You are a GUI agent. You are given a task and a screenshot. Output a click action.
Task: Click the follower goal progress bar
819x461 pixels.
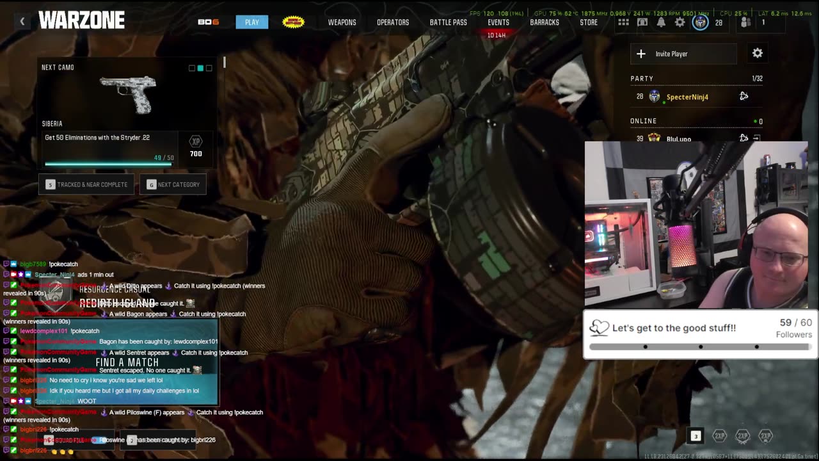pos(700,346)
